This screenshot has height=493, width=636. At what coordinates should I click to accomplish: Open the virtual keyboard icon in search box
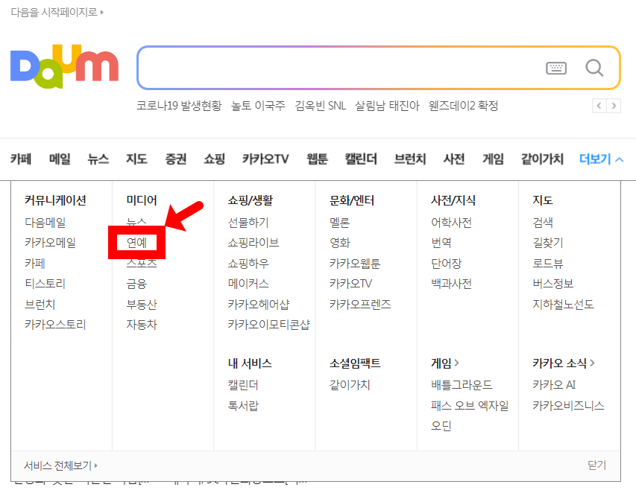pyautogui.click(x=556, y=68)
